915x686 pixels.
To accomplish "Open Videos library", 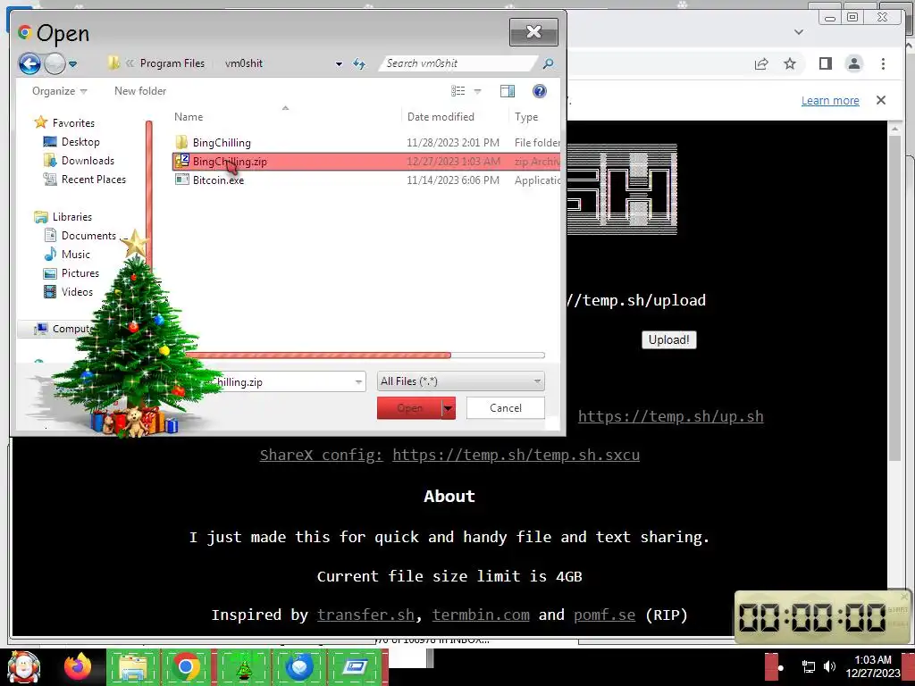I will (x=77, y=292).
